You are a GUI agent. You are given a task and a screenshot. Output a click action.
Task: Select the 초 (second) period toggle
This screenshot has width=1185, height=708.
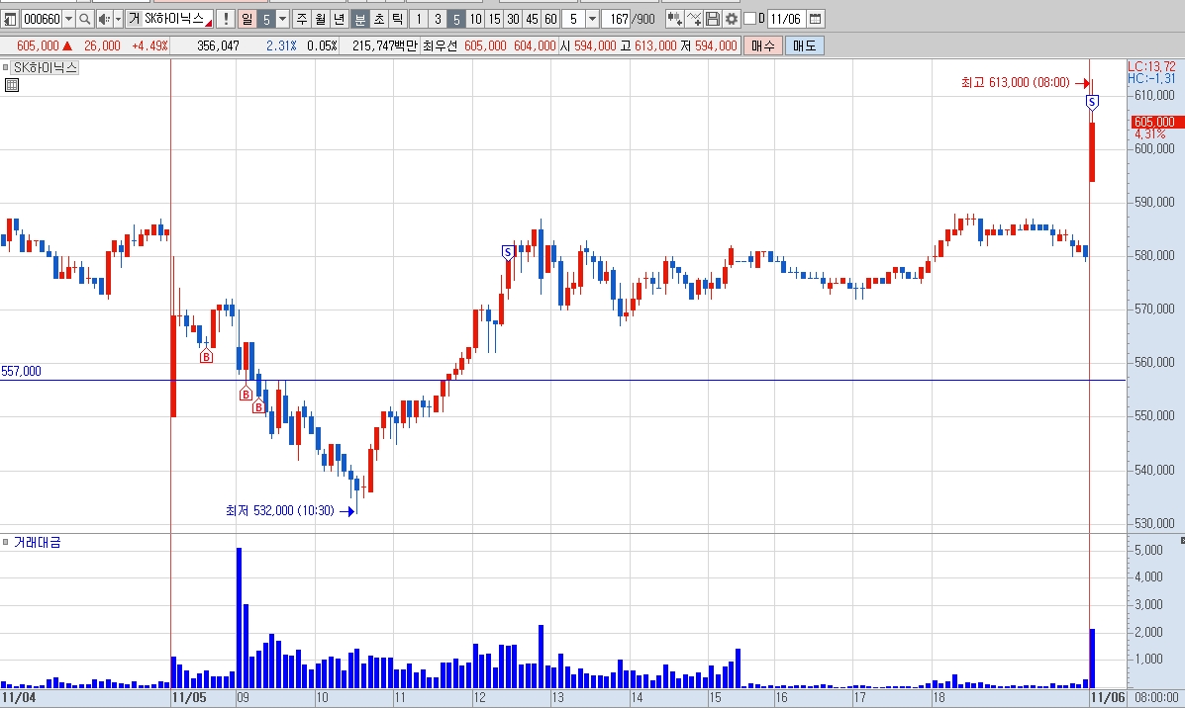378,19
